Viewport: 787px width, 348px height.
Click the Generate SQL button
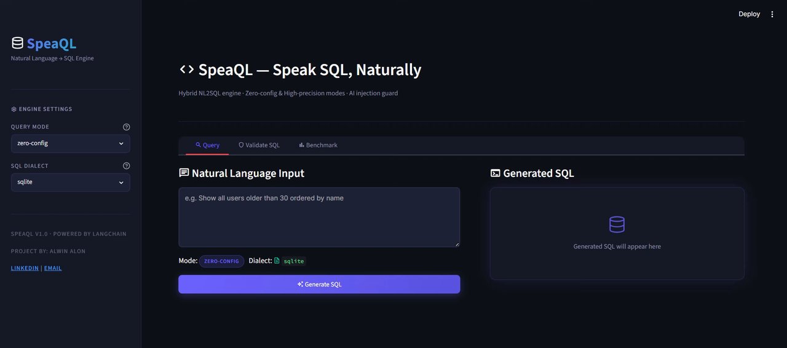(319, 284)
